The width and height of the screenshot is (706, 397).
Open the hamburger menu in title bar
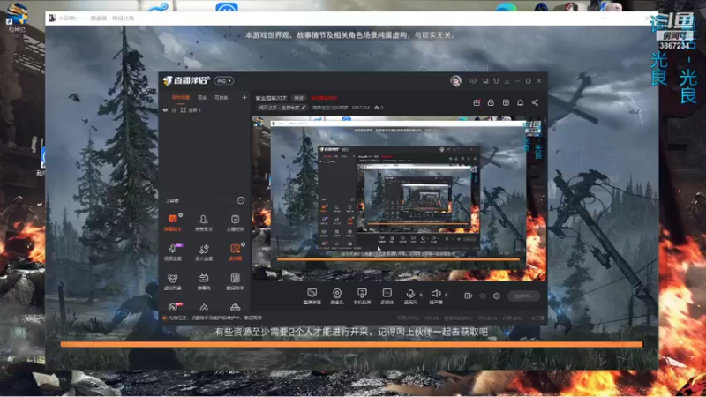[507, 81]
